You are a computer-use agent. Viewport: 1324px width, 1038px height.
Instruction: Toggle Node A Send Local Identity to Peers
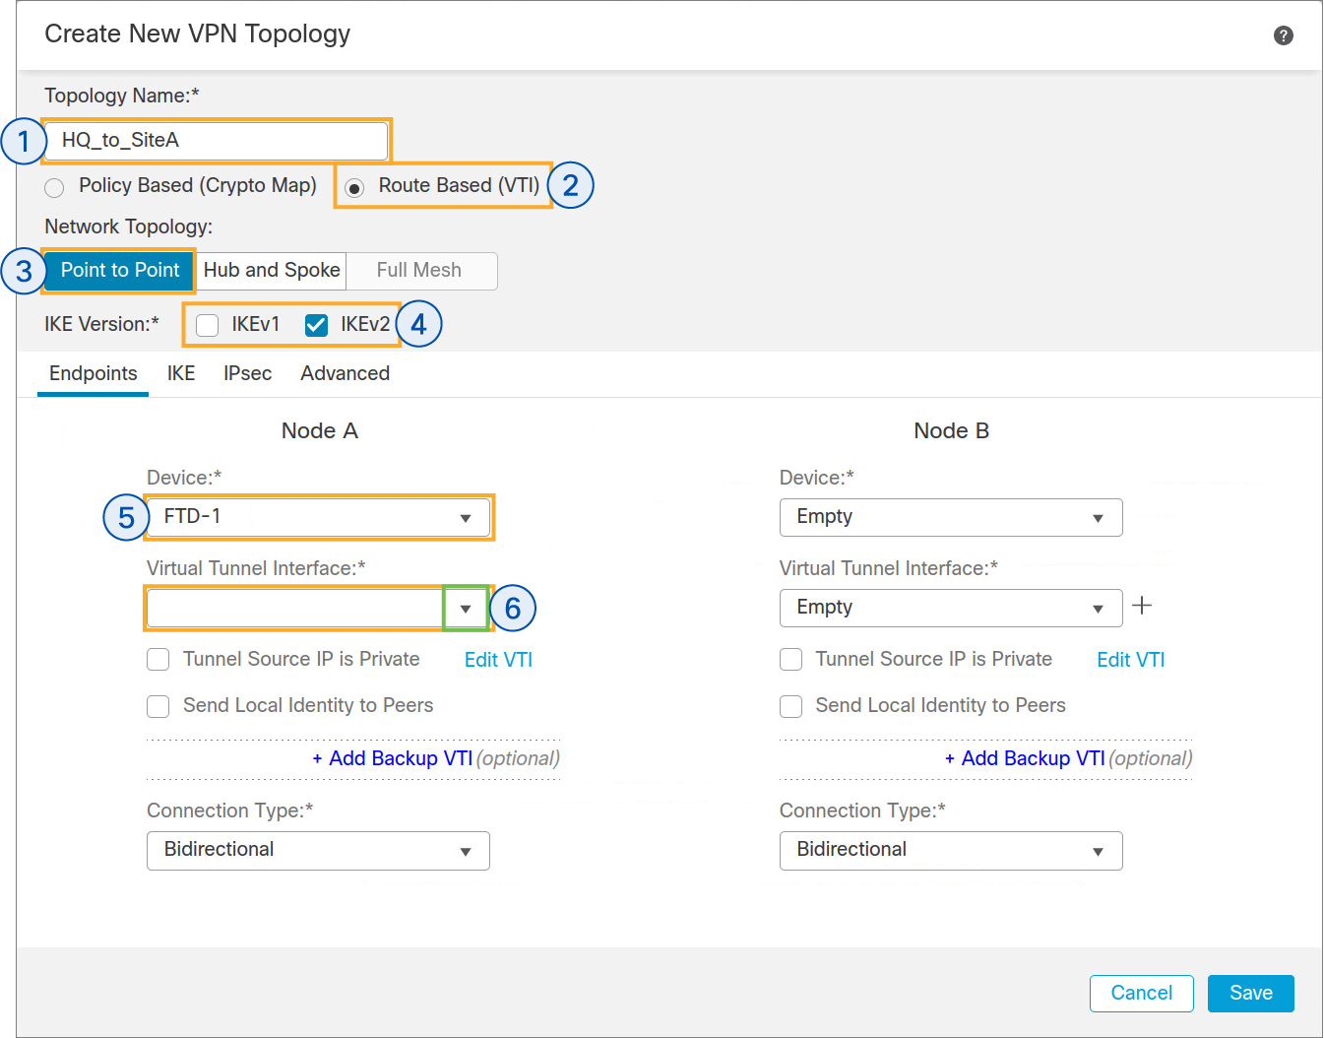tap(158, 706)
